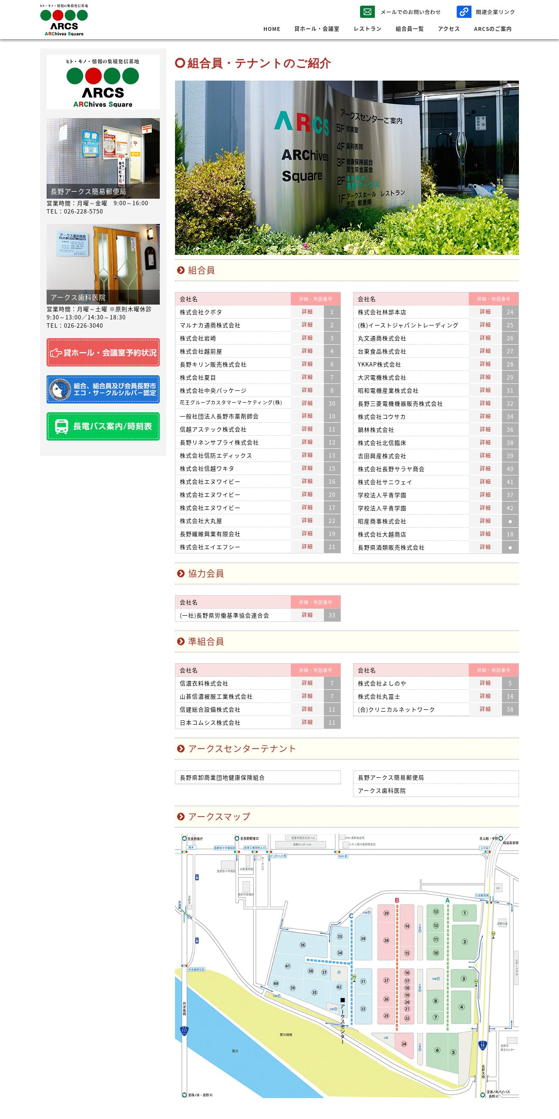Click アークス歯科医院 tenant entry
The height and width of the screenshot is (1119, 559).
(x=436, y=790)
